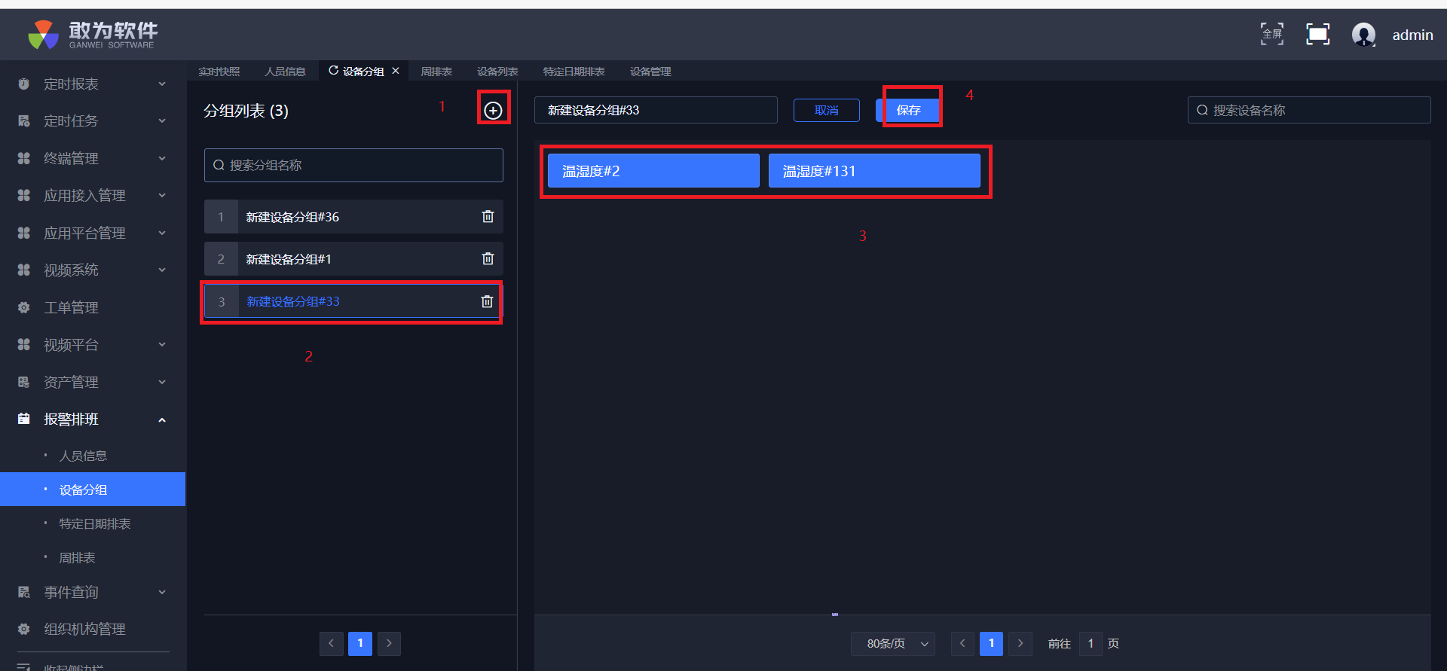Open 周排表 in the sidebar submenu
The height and width of the screenshot is (671, 1447).
[x=77, y=558]
